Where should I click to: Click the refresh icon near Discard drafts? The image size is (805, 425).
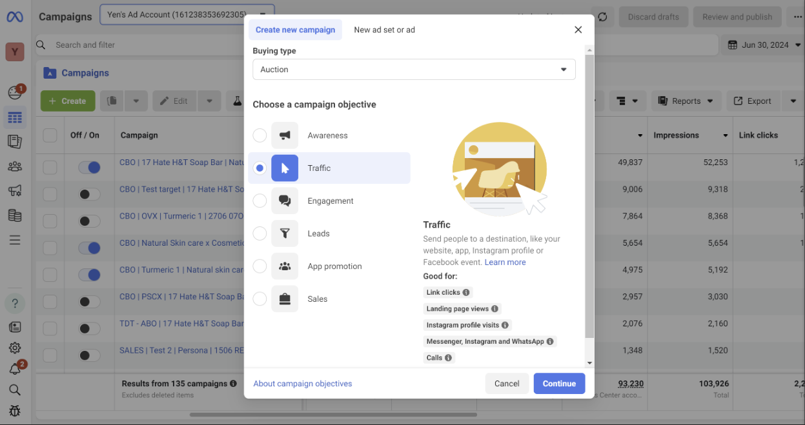click(x=602, y=17)
